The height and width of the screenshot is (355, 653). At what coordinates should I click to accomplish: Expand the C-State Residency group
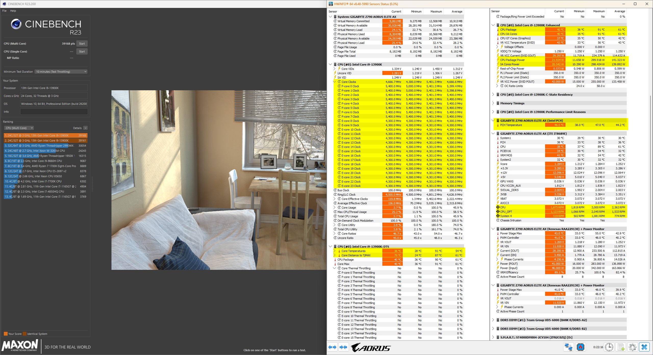coord(493,95)
